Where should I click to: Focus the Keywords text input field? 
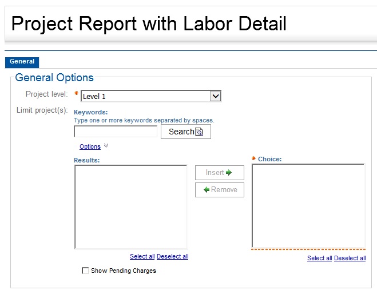pos(116,132)
